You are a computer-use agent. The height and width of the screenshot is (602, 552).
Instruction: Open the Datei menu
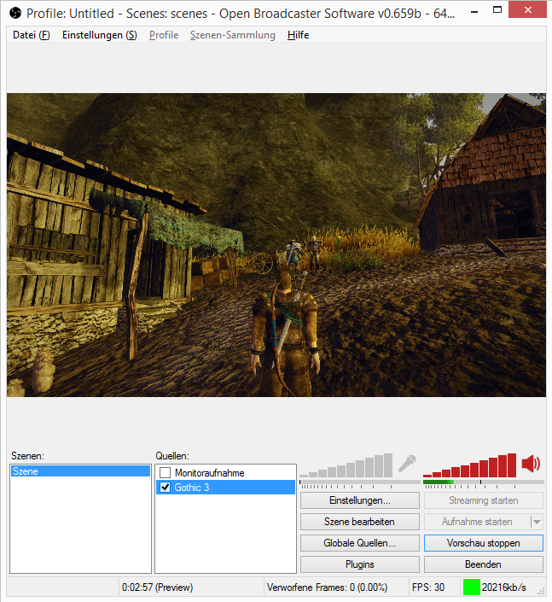[x=32, y=35]
